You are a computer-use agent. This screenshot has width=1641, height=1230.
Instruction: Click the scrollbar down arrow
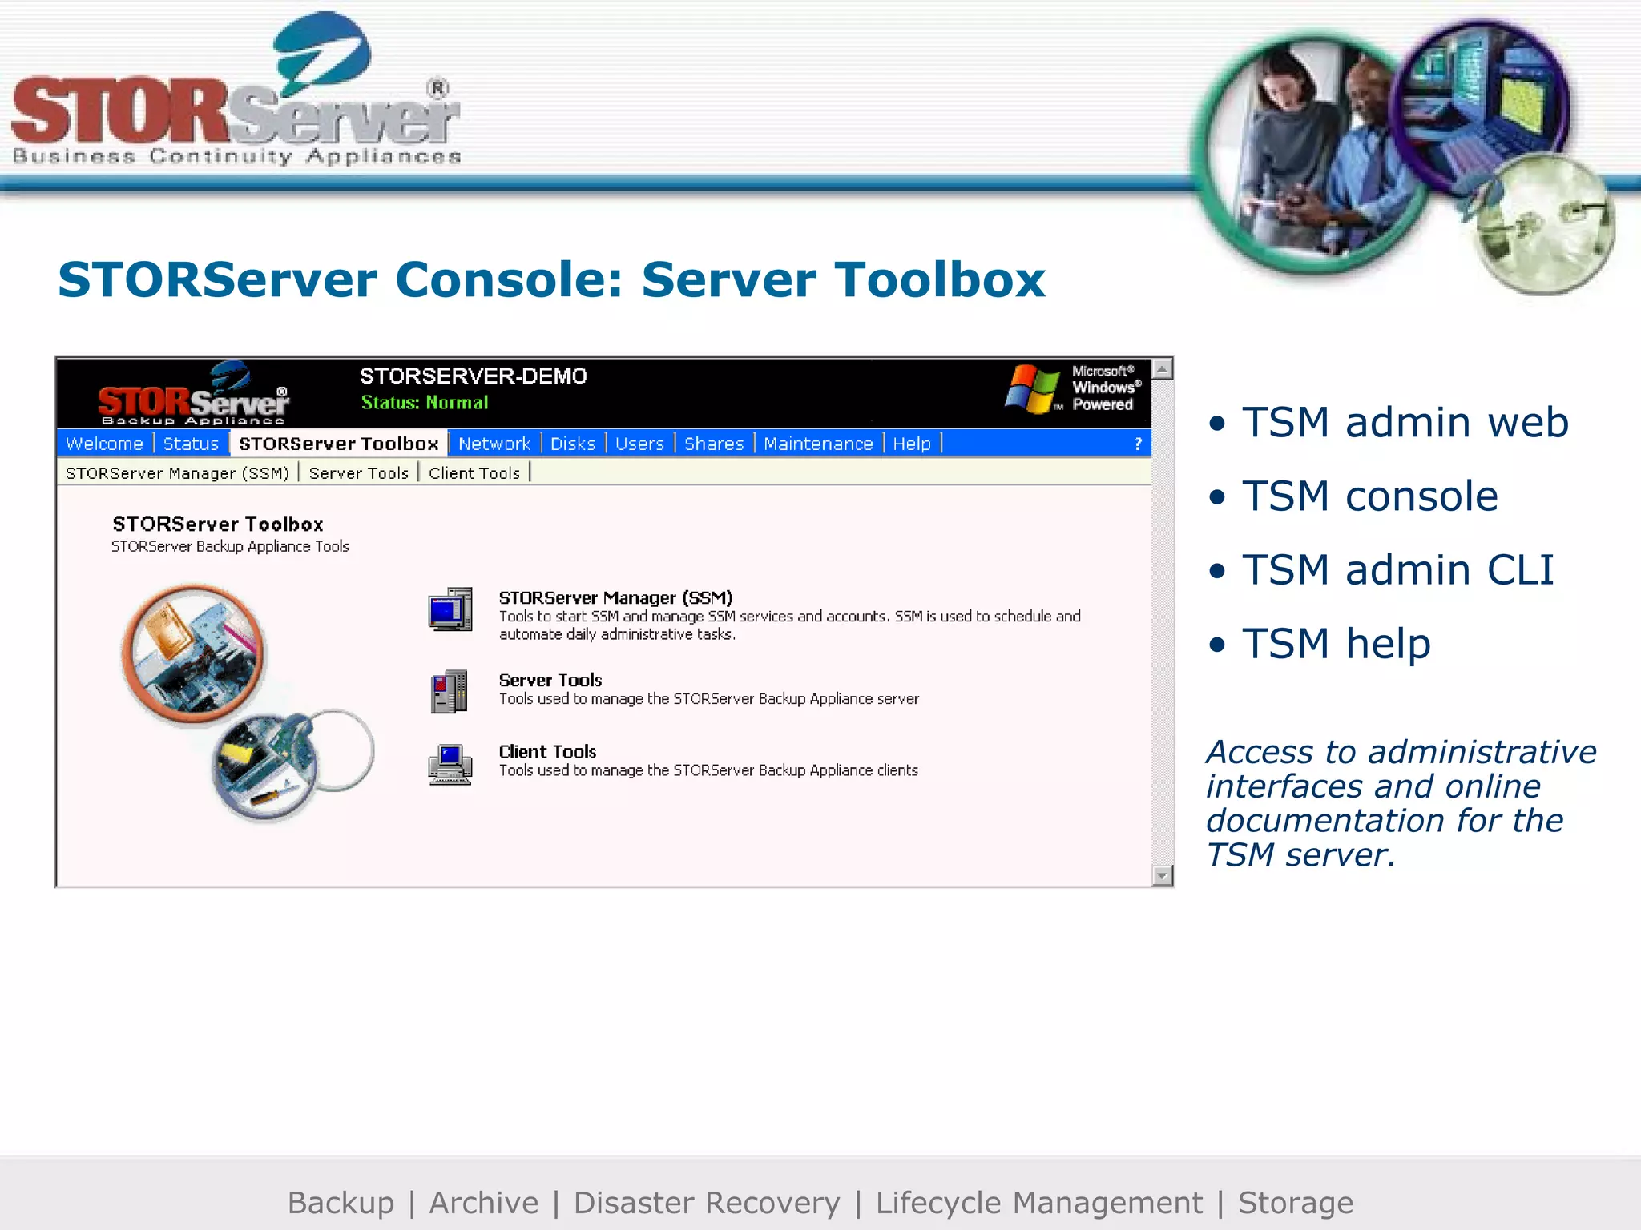1163,876
